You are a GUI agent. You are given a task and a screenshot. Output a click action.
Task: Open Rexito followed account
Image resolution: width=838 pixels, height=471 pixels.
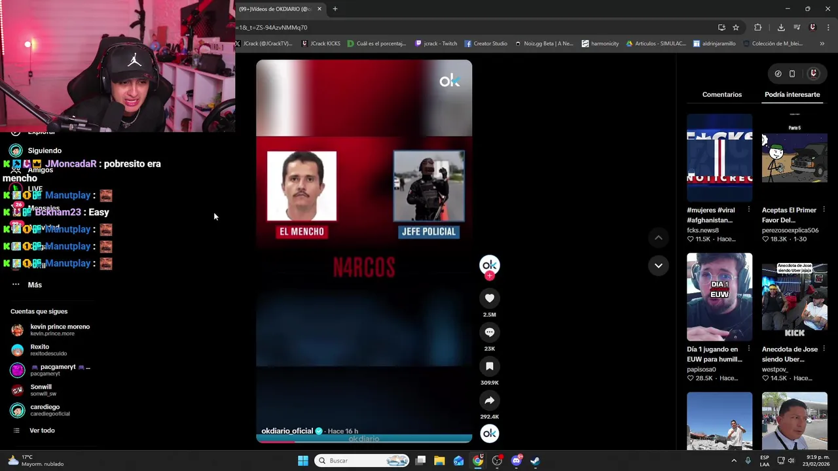[39, 350]
